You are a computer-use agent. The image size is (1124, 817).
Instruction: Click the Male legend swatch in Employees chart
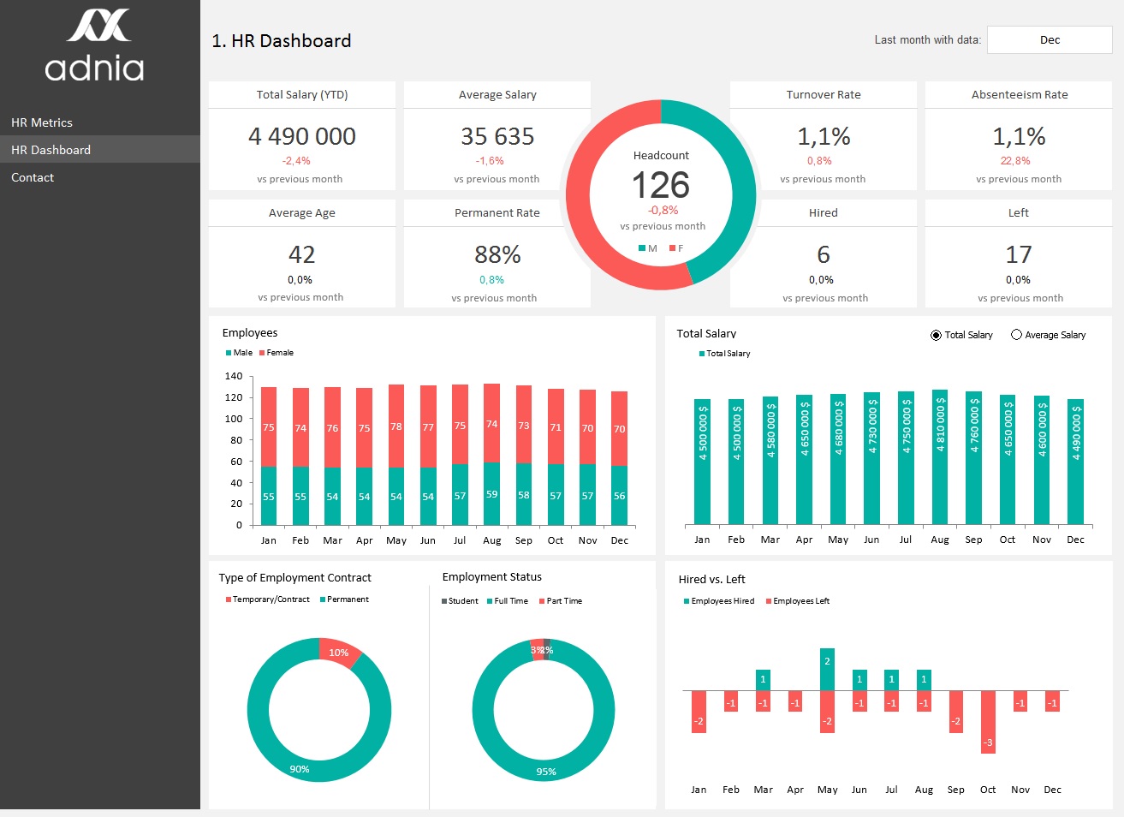(x=229, y=353)
